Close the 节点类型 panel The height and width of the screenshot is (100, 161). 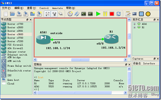[30, 19]
